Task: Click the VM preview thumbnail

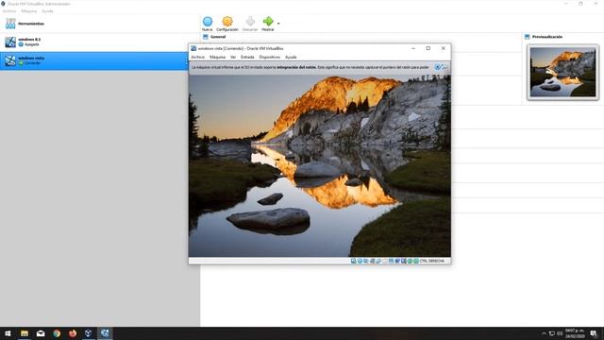Action: (x=562, y=72)
